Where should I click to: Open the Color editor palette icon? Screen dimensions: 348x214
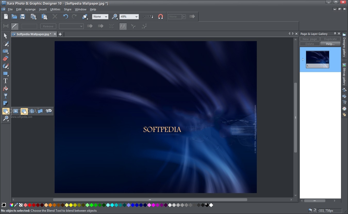(344, 109)
